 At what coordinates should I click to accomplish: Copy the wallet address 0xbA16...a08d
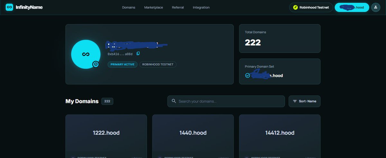pyautogui.click(x=138, y=53)
